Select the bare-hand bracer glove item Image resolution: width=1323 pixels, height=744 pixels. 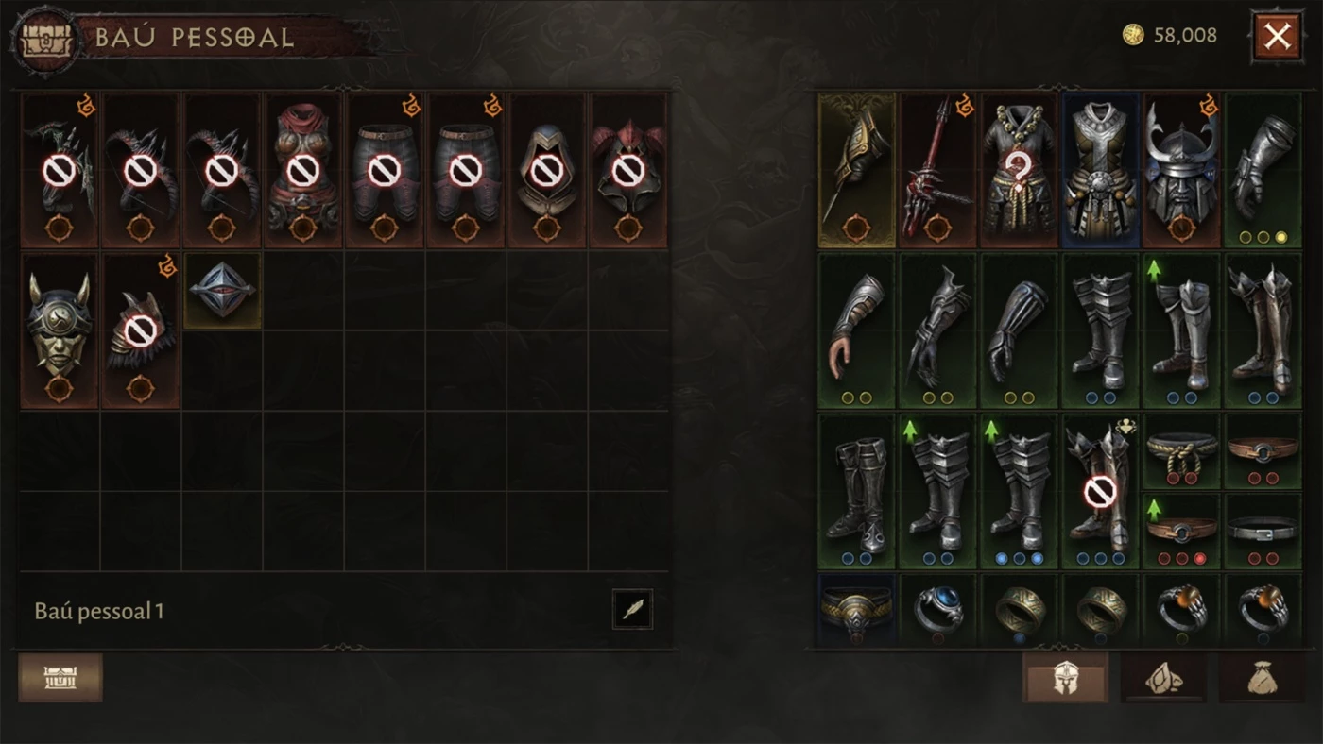point(857,330)
